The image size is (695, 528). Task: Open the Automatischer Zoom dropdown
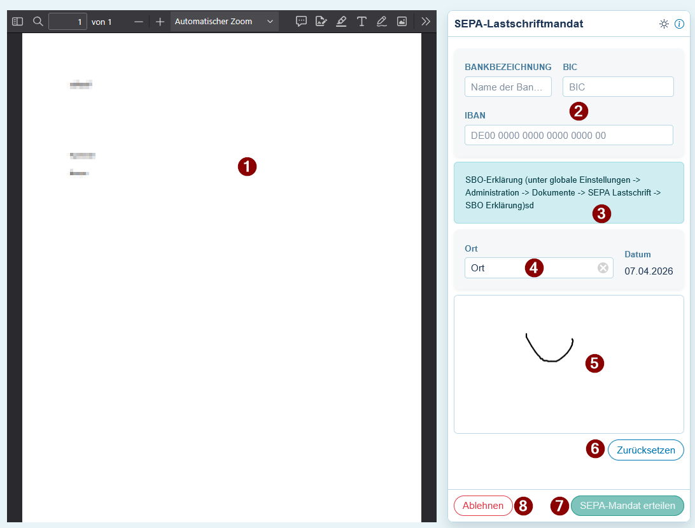224,21
